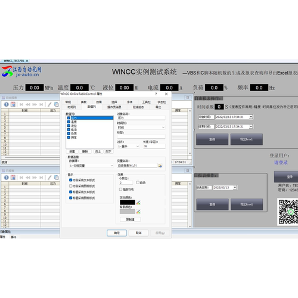Switch to the 常规 tab
The width and height of the screenshot is (298, 298).
[x=68, y=102]
